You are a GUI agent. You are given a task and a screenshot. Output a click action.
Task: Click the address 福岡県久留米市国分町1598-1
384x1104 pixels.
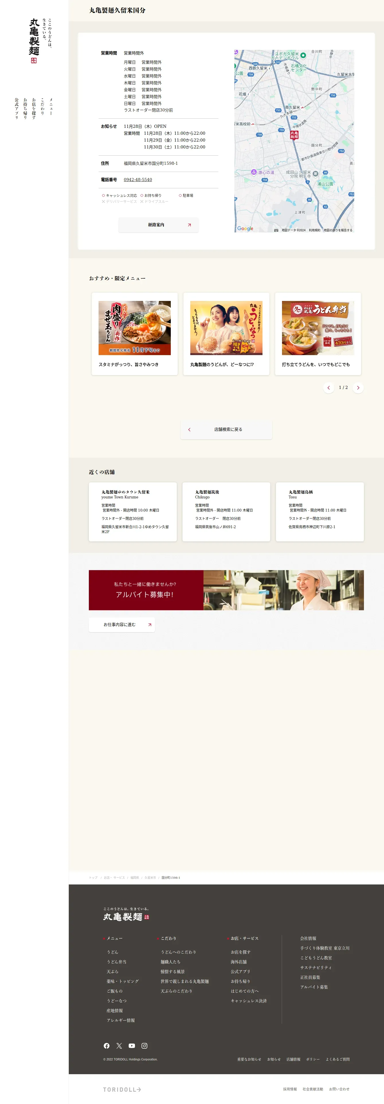[x=151, y=163]
